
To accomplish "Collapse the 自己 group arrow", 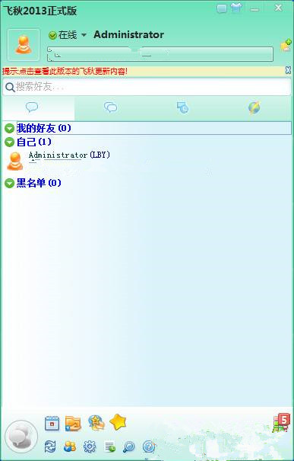I will (x=9, y=142).
